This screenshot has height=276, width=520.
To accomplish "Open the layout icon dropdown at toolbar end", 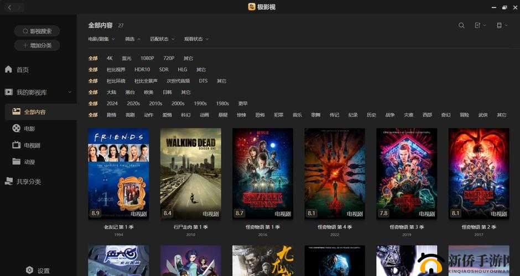I will click(x=502, y=25).
